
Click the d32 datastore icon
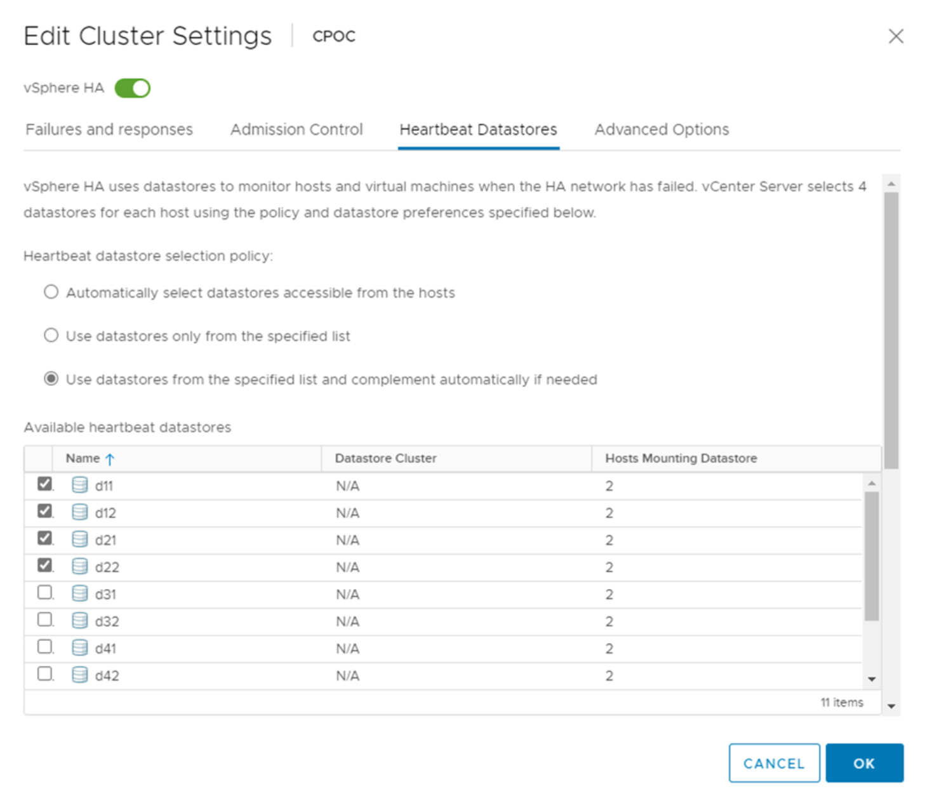tap(79, 621)
